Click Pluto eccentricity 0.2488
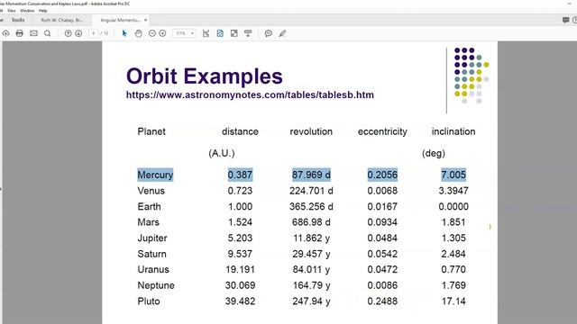Image resolution: width=577 pixels, height=324 pixels. 382,301
